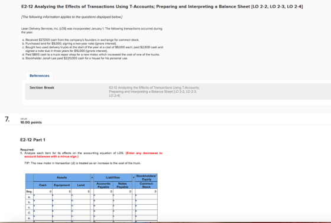Select Cash cell in row b
Image resolution: width=331 pixels, height=223 pixels.
click(43, 202)
